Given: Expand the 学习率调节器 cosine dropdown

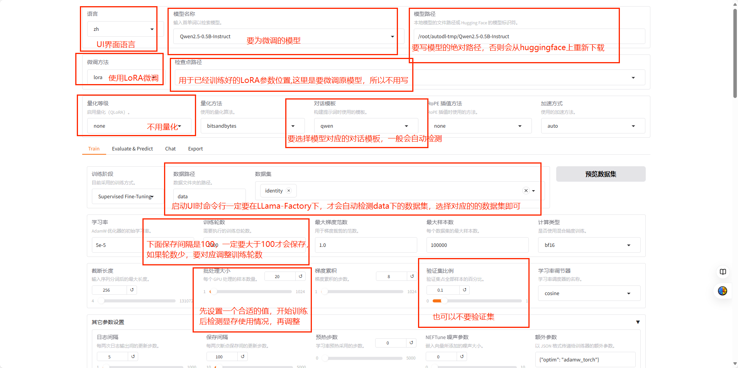Looking at the screenshot, I should pyautogui.click(x=589, y=294).
